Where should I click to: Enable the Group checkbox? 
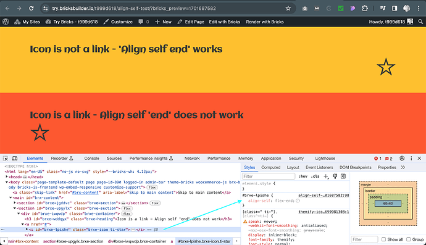408,239
